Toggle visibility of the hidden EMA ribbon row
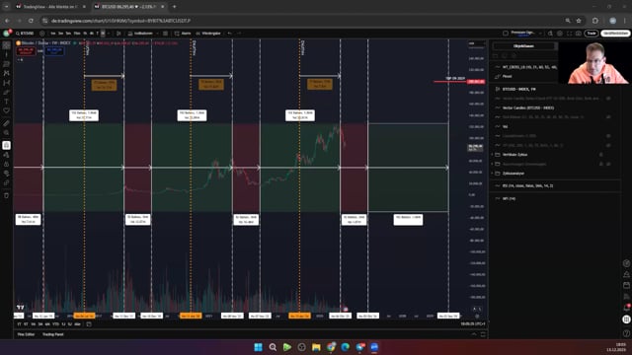632x355 pixels. 608,117
